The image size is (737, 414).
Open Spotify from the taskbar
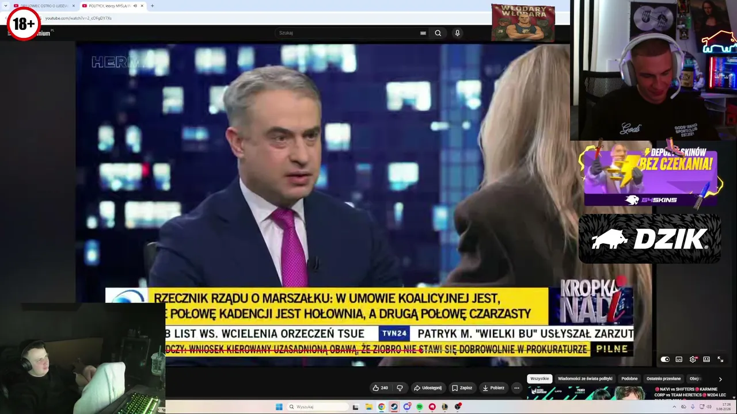pyautogui.click(x=420, y=407)
